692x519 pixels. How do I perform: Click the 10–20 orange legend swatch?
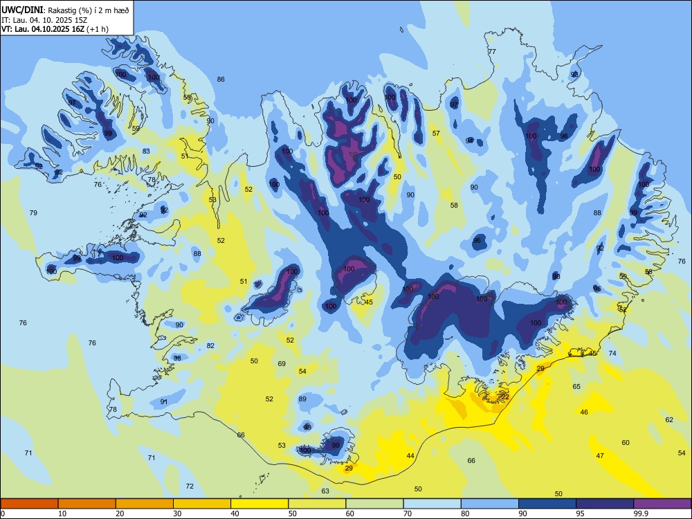click(87, 504)
